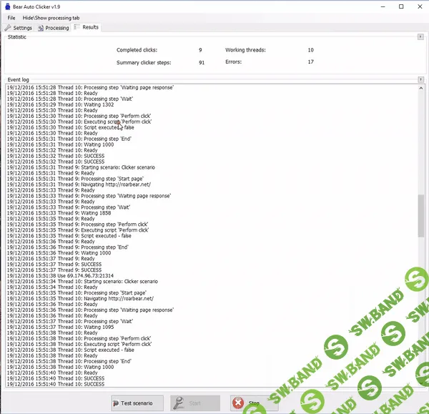
Task: Close the Bear Auto Clicker window
Action: click(x=418, y=6)
